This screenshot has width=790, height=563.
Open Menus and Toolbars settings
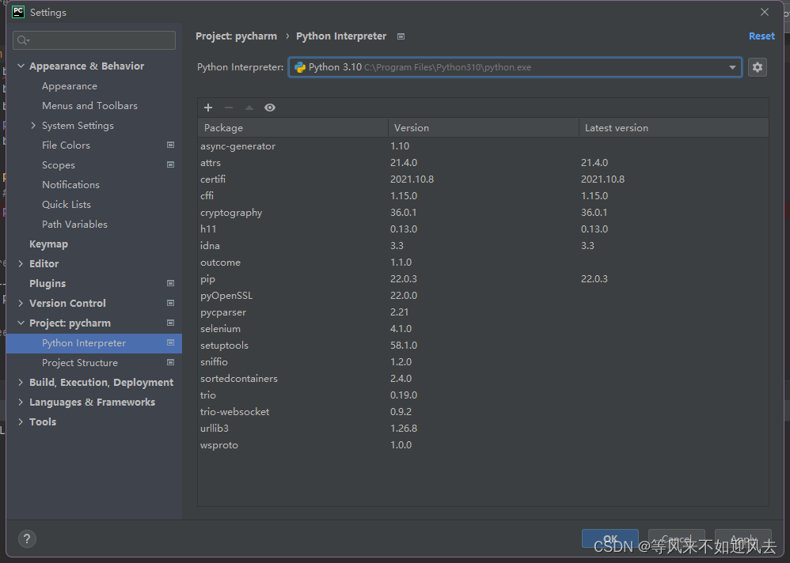89,106
